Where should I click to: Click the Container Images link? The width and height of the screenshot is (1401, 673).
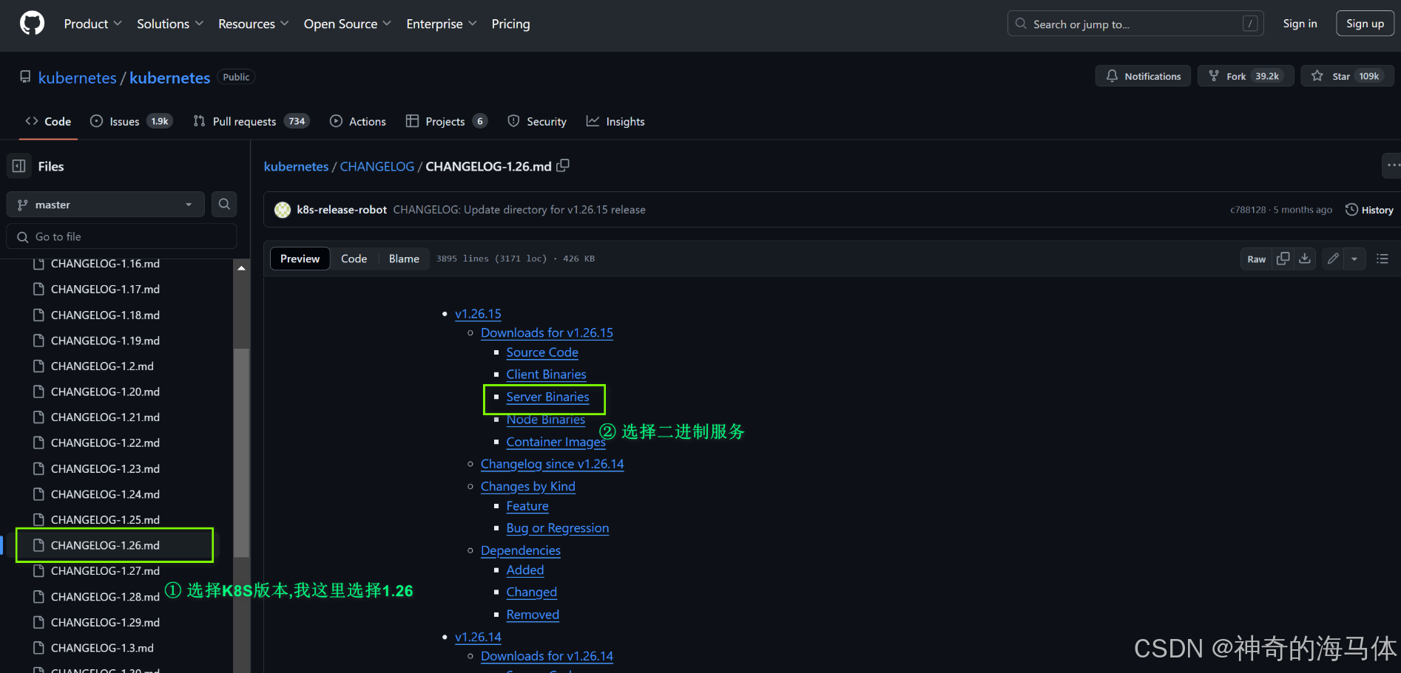(x=556, y=442)
